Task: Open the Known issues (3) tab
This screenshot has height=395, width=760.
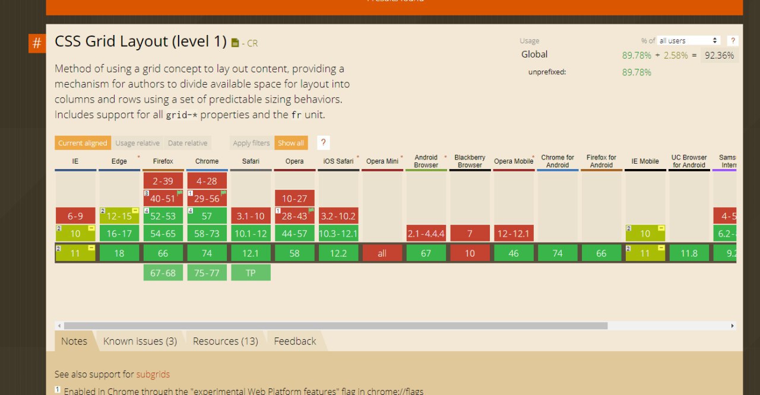Action: tap(140, 341)
